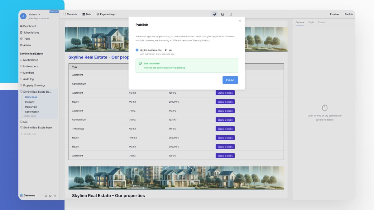This screenshot has width=374, height=210.
Task: Select skyline.baserow.site domain radio button
Action: (137, 50)
